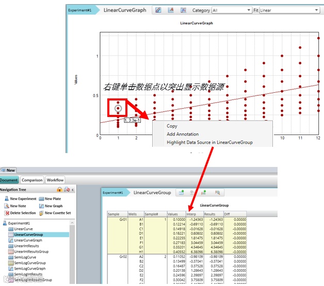The width and height of the screenshot is (324, 286).
Task: Switch to the Comparison tab
Action: click(32, 180)
